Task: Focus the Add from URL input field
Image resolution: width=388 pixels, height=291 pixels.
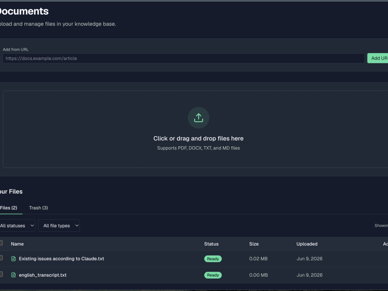Action: 184,59
